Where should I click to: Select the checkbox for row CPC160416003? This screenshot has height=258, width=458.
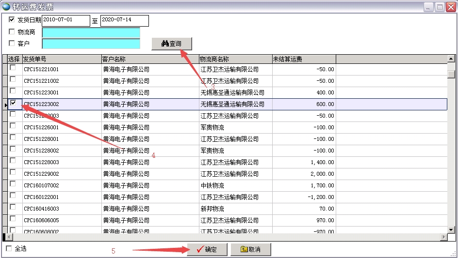13,207
